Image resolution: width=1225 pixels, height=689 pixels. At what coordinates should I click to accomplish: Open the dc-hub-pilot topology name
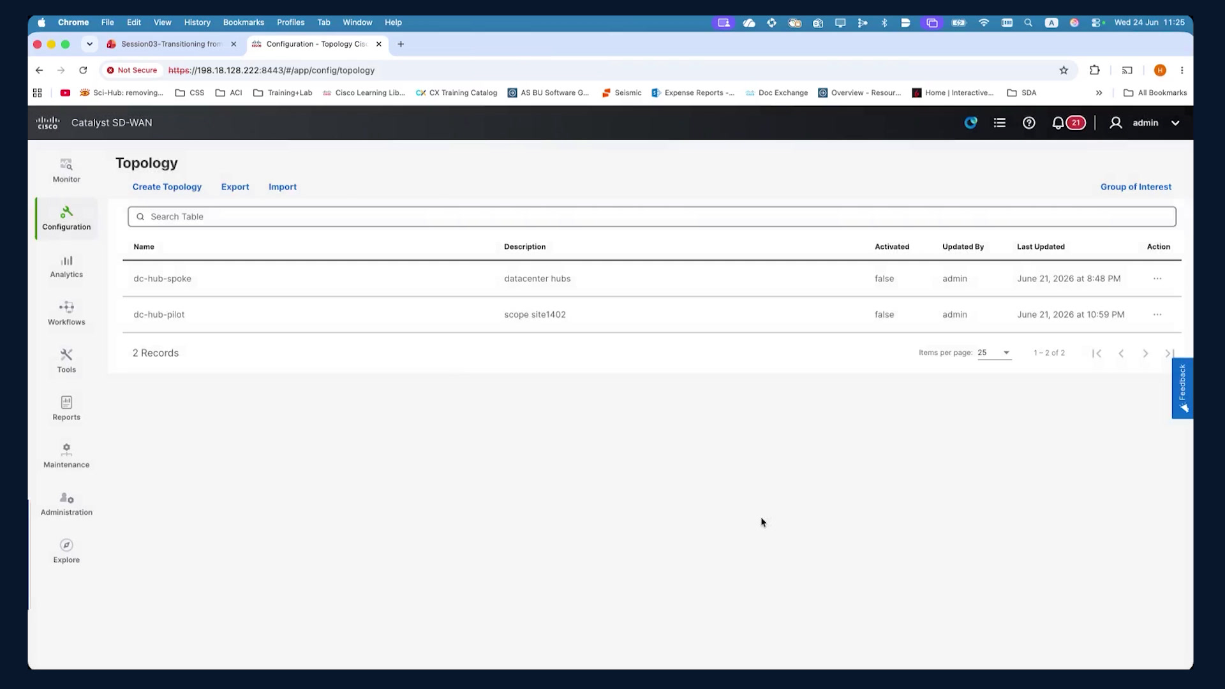[159, 315]
